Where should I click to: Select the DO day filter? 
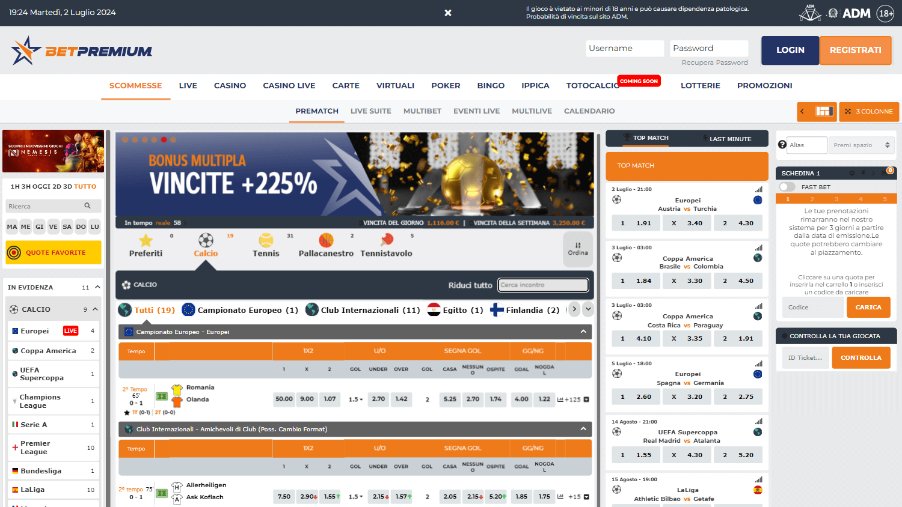(81, 226)
